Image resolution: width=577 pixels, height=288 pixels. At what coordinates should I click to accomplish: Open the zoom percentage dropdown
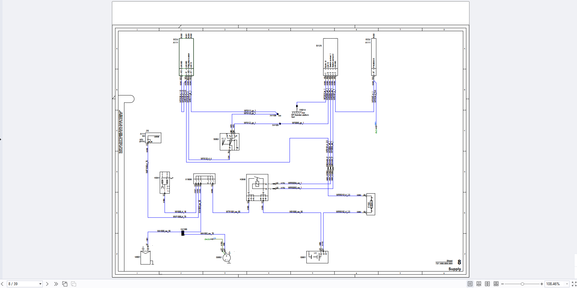click(567, 284)
